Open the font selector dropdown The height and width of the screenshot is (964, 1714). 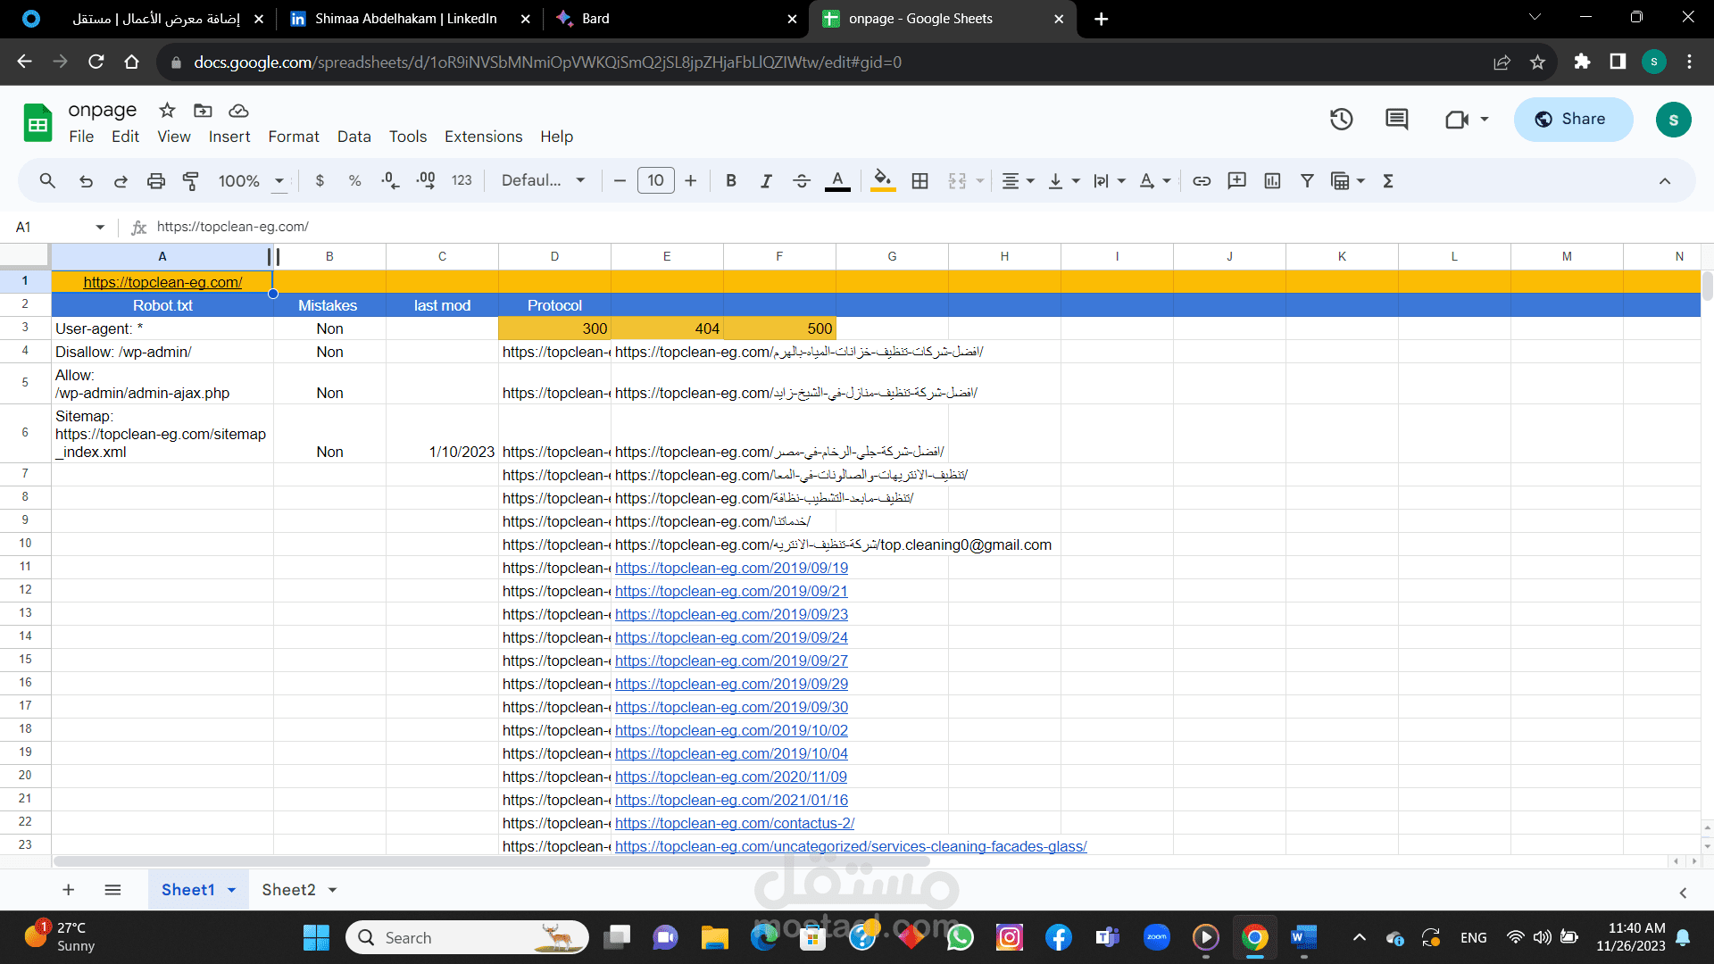[x=541, y=180]
